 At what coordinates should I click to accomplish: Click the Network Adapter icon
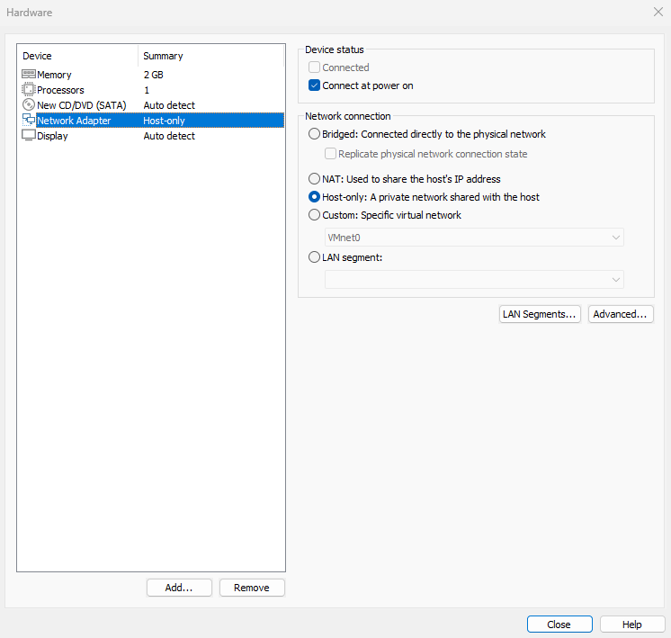point(28,121)
